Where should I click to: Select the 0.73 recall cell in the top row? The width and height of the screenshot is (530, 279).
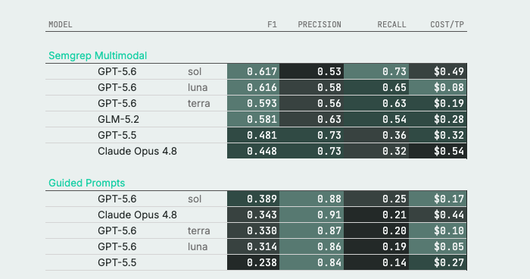point(376,71)
